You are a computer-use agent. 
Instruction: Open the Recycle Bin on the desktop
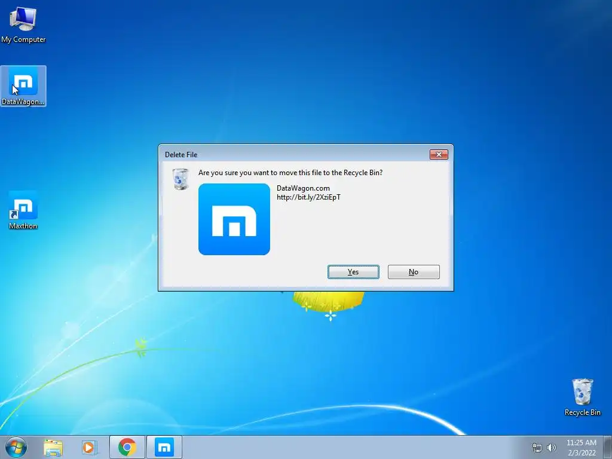tap(582, 397)
